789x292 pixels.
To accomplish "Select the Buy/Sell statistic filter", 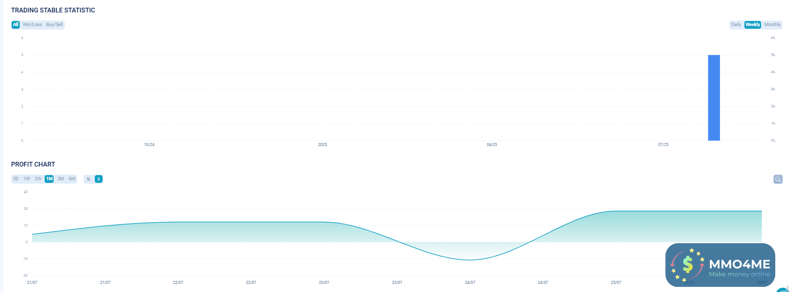I will click(54, 24).
